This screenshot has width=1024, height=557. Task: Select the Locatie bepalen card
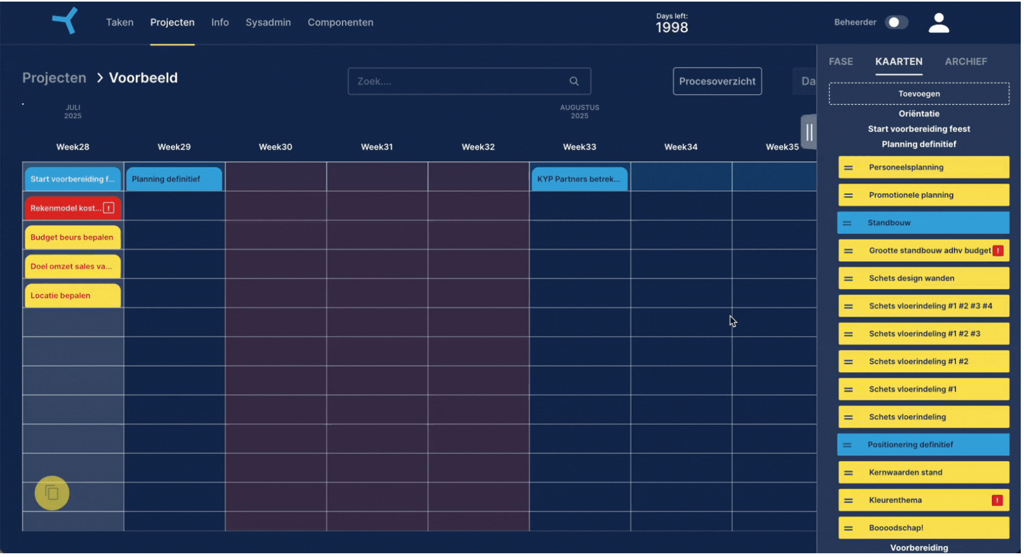(x=73, y=295)
